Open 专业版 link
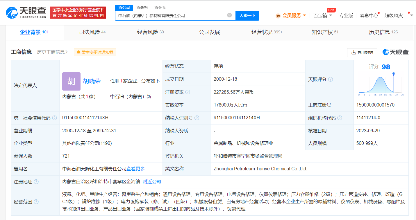This screenshot has height=220, width=416. [346, 15]
